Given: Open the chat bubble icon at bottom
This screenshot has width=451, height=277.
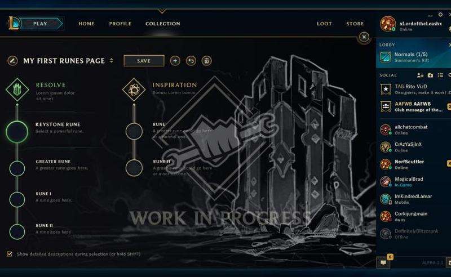Looking at the screenshot, I should point(383,262).
